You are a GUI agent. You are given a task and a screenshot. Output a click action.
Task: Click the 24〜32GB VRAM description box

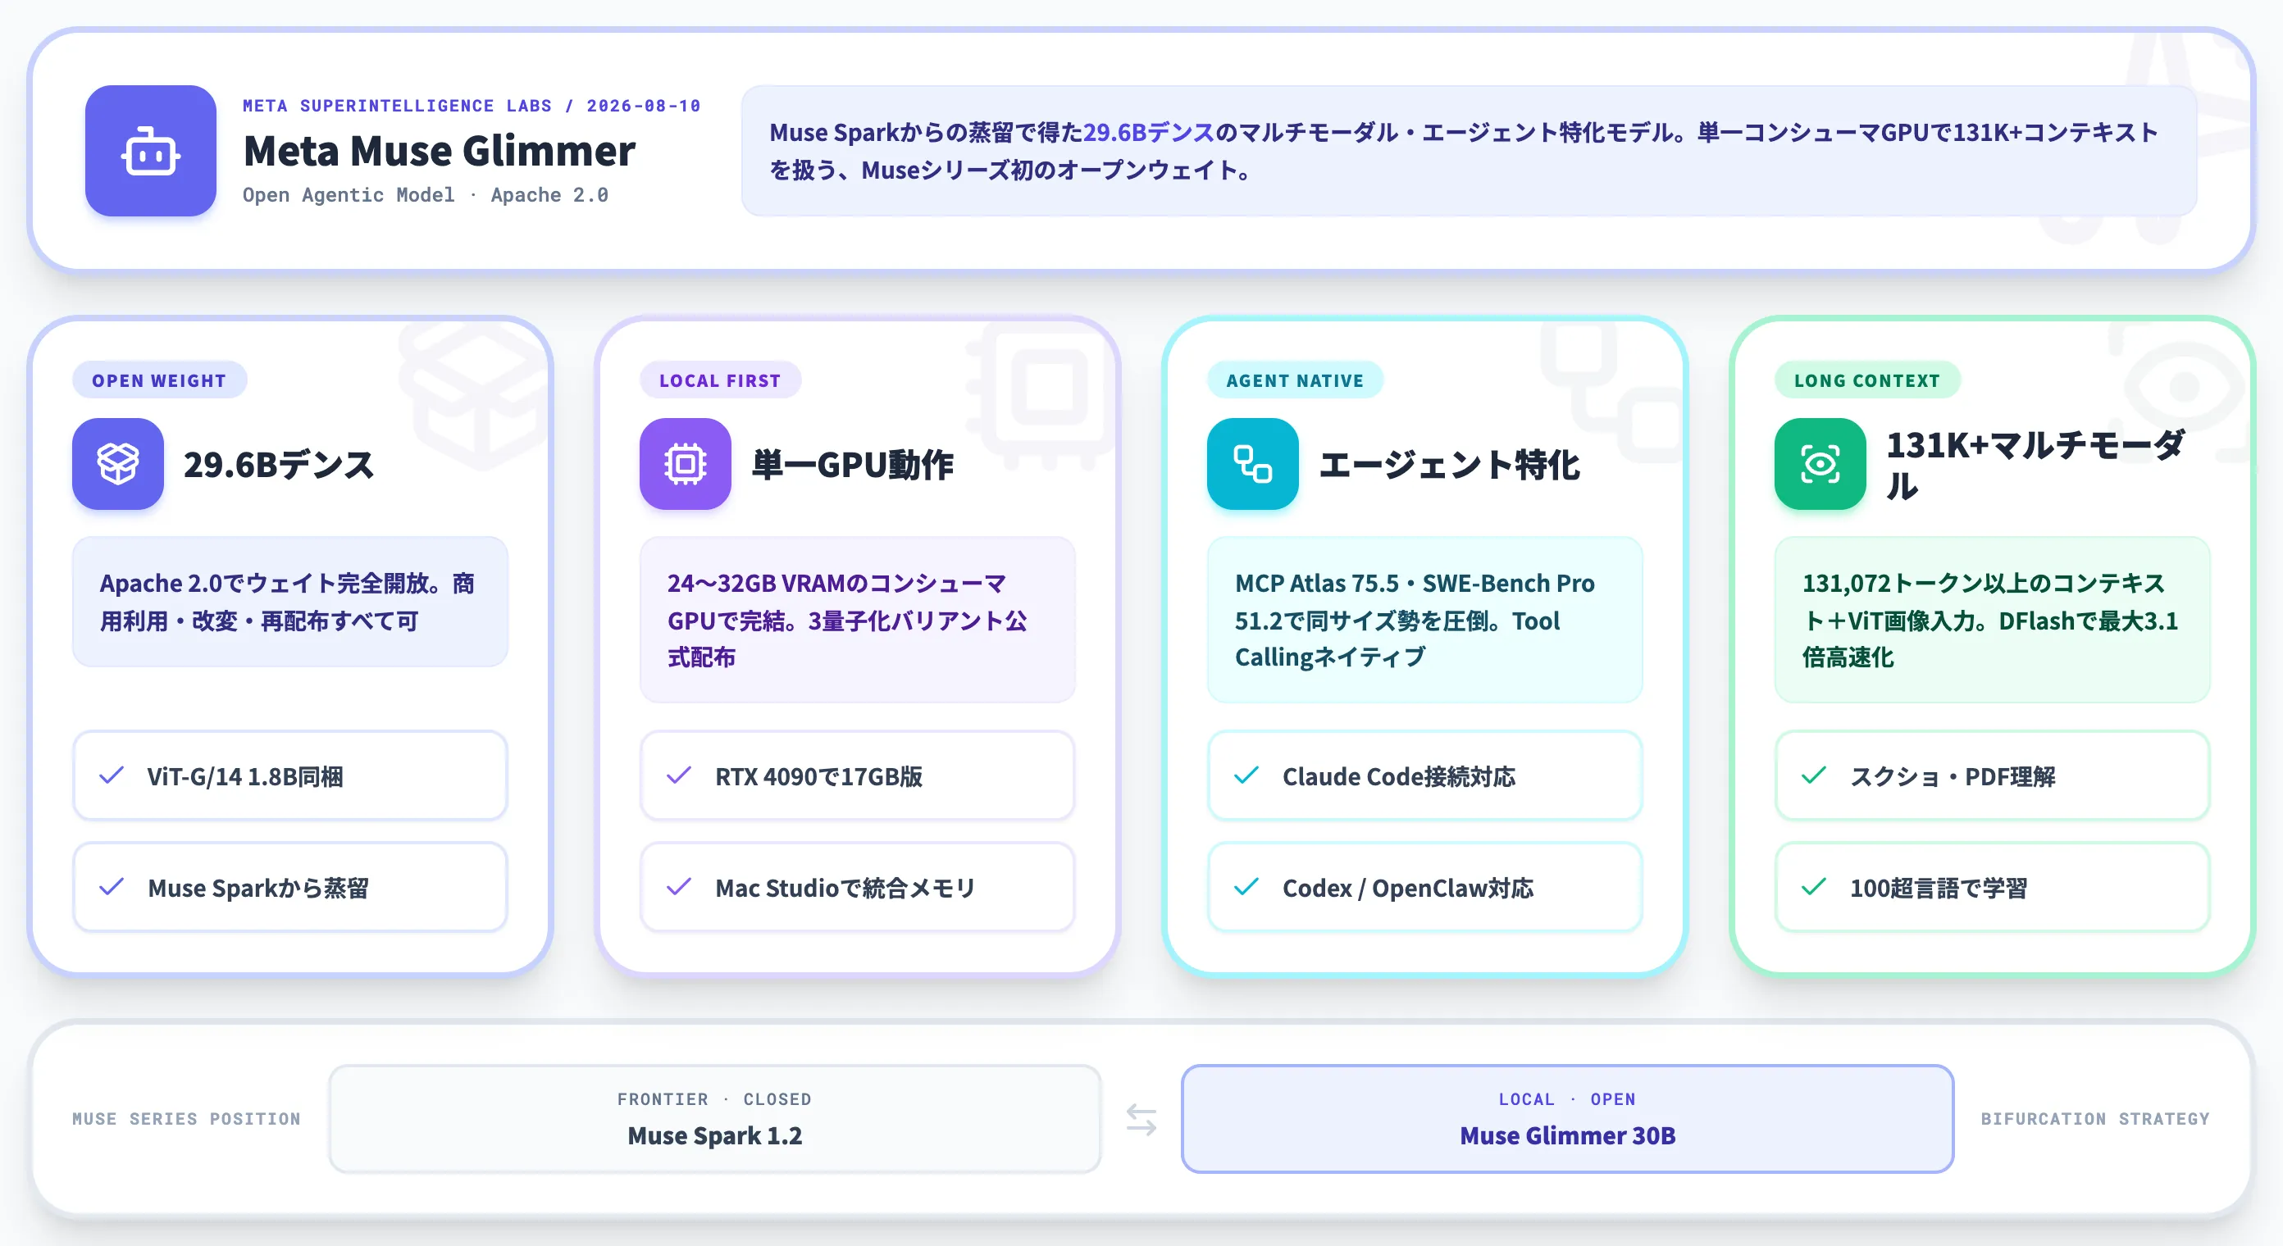[x=857, y=620]
